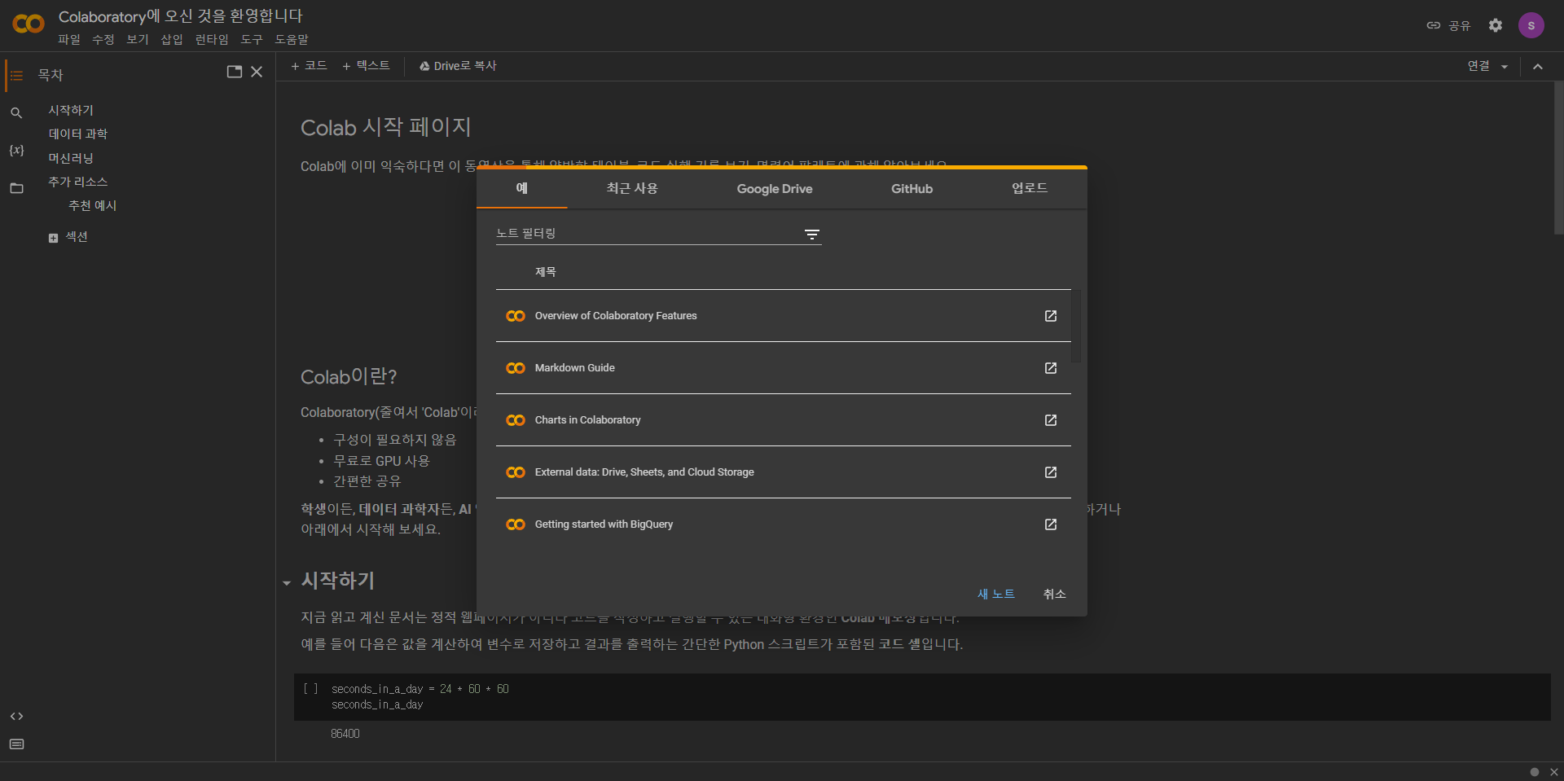Viewport: 1564px width, 781px height.
Task: Open the 보기 menu
Action: 138,39
